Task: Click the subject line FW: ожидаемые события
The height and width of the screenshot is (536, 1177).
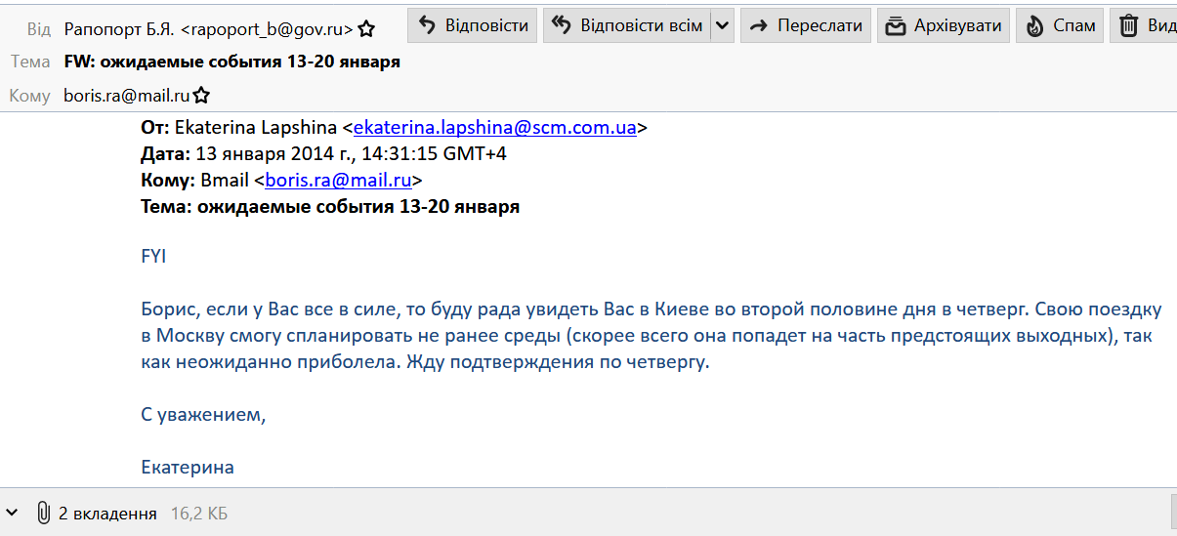Action: [231, 62]
